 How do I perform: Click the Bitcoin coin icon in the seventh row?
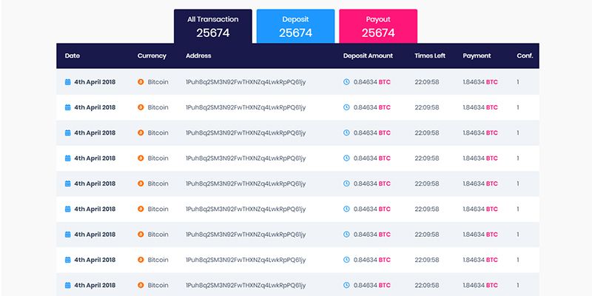(141, 235)
